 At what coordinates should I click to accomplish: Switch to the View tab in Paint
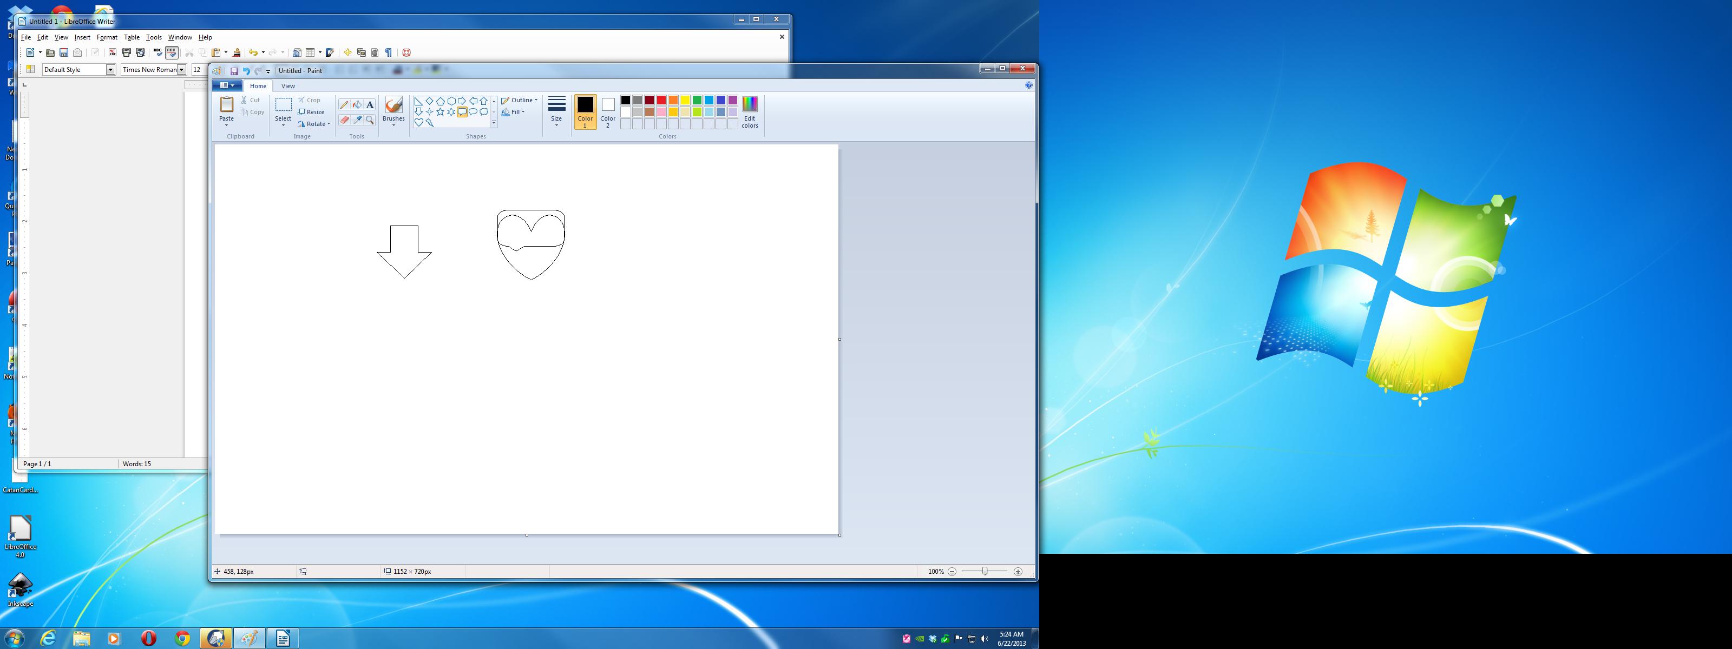[288, 86]
